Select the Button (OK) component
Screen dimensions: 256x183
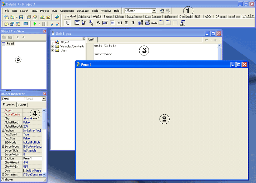point(119,23)
